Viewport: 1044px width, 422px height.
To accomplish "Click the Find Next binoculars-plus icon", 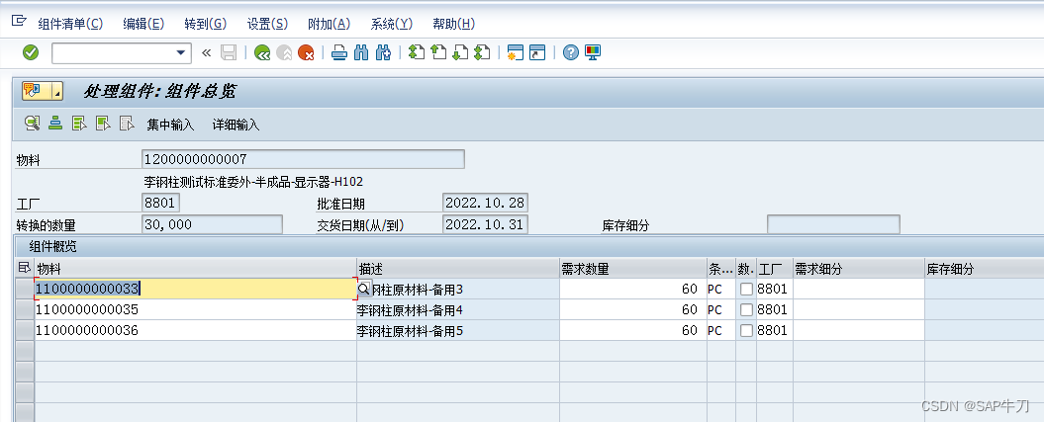I will pyautogui.click(x=383, y=52).
